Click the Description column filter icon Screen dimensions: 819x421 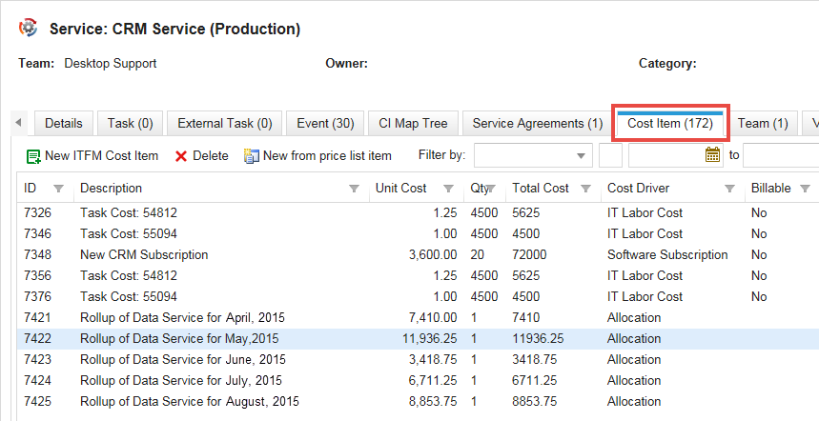[354, 189]
